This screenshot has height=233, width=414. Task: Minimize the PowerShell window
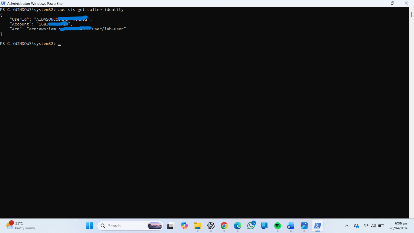(x=379, y=3)
